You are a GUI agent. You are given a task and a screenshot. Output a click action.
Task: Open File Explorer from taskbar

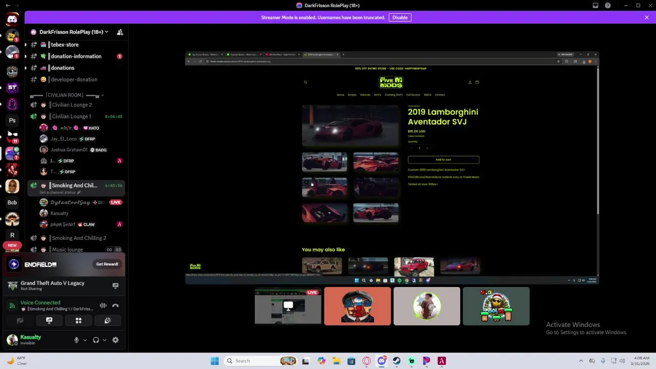point(336,361)
